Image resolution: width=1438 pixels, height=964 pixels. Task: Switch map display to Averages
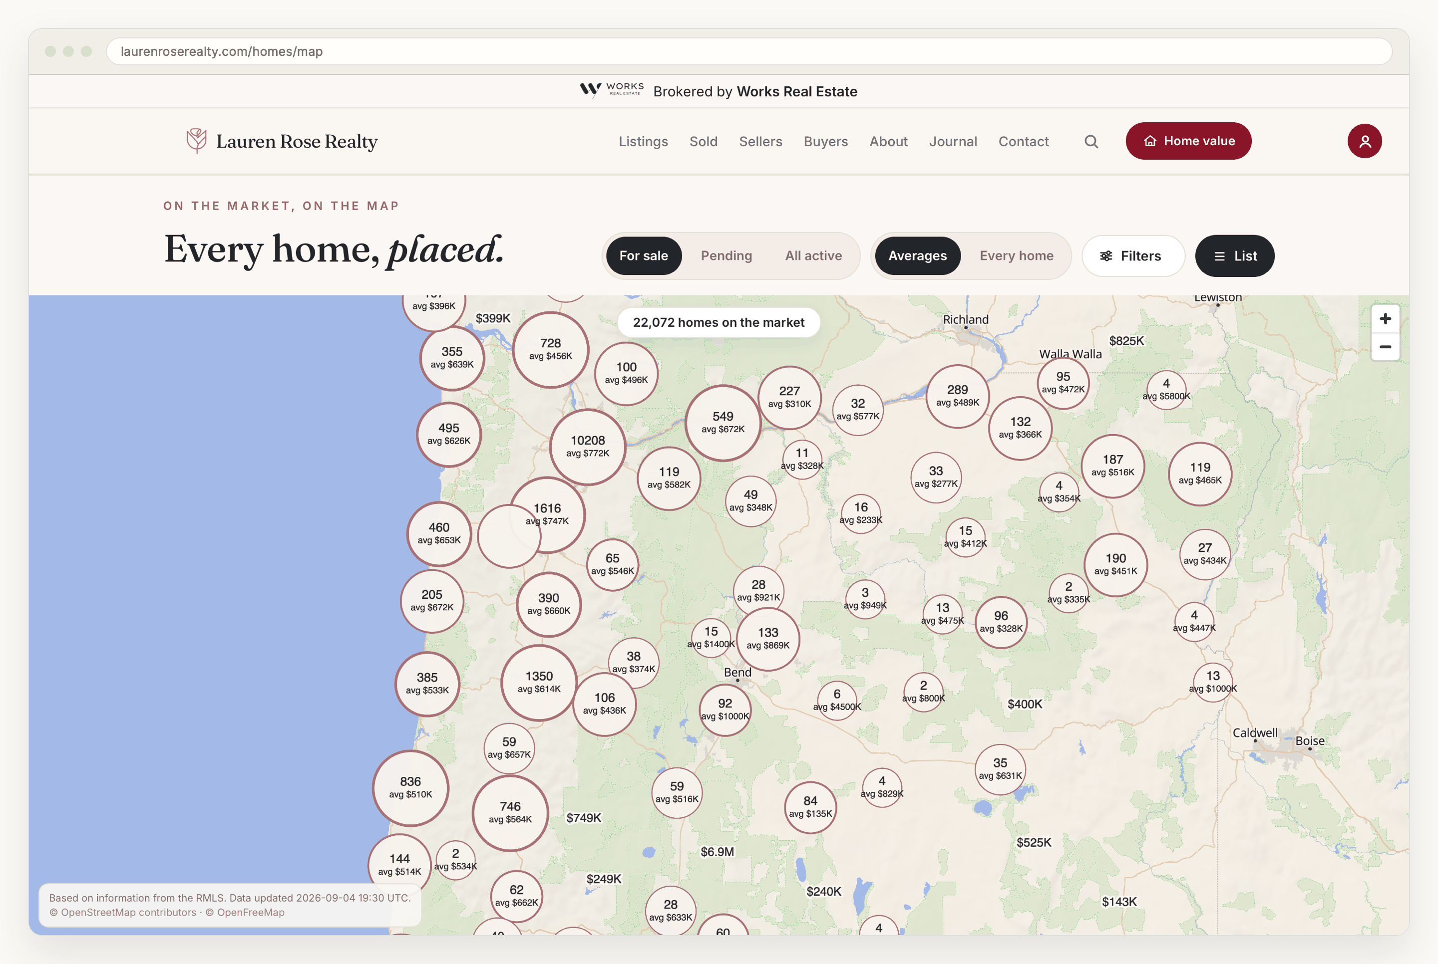click(x=917, y=256)
